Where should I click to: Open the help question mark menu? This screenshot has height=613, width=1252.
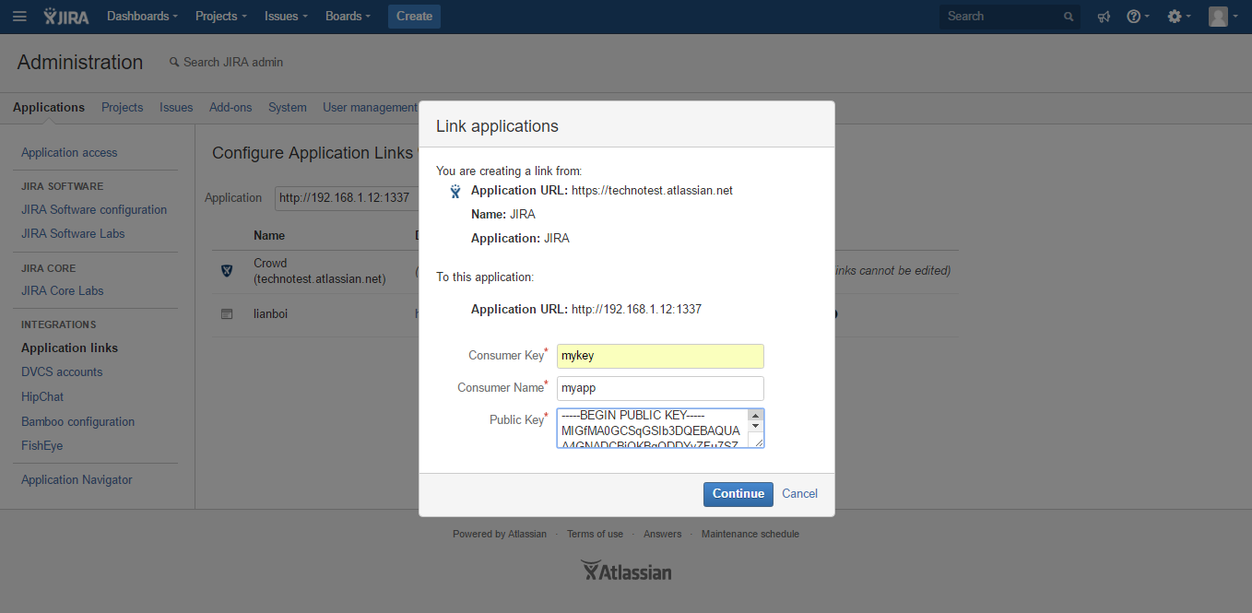[x=1139, y=17]
